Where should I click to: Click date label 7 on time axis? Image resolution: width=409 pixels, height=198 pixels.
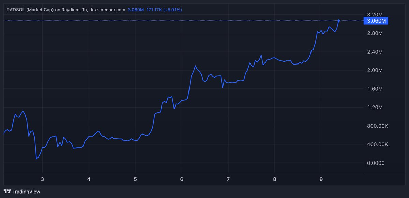[228, 179]
